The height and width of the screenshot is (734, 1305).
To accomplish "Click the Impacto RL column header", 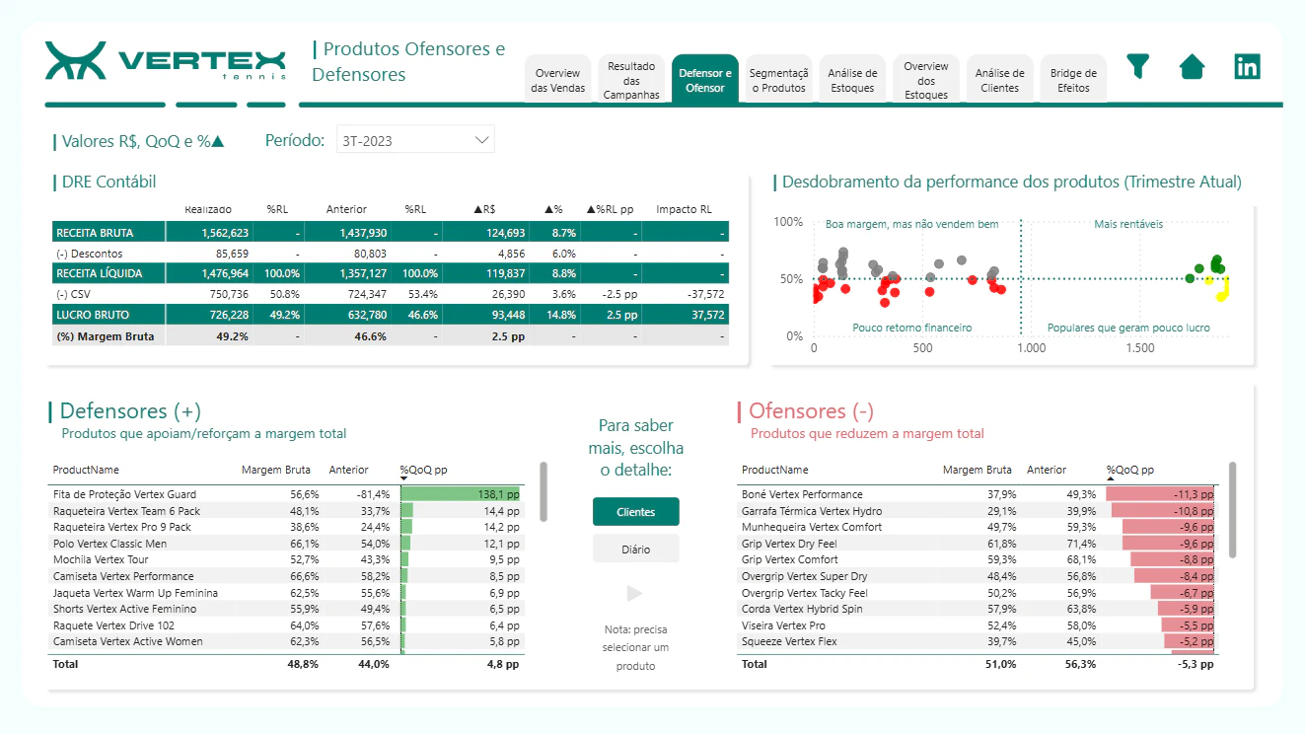I will [684, 209].
